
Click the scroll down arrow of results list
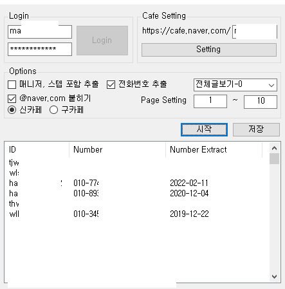click(274, 277)
